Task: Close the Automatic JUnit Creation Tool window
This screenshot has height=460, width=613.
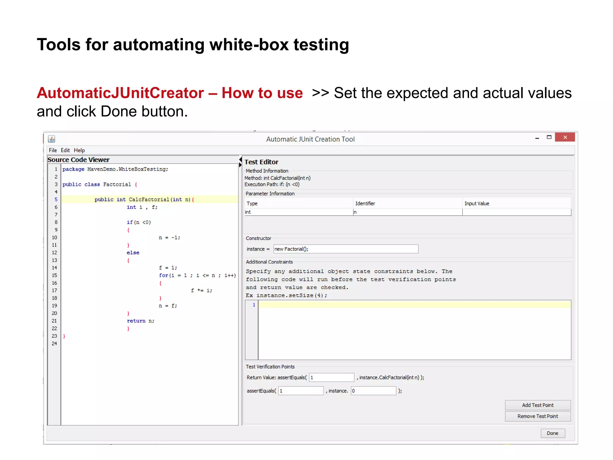Action: (565, 137)
